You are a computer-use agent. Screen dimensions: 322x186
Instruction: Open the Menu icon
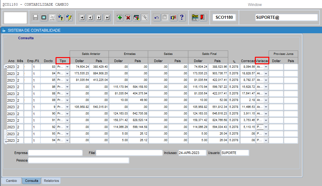[195, 18]
